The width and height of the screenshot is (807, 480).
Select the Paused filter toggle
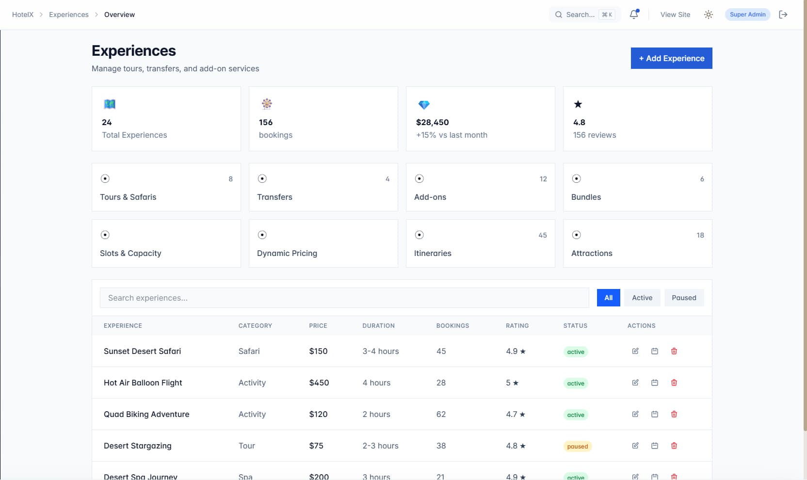[x=684, y=297]
